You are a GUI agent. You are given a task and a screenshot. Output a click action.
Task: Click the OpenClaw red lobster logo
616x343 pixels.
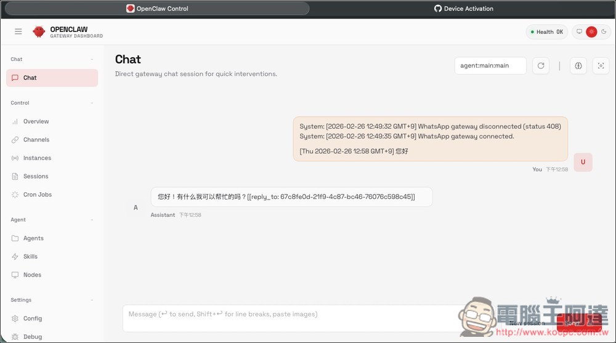coord(38,31)
